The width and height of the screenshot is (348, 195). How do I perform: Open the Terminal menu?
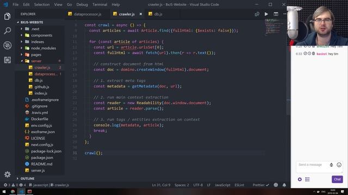pos(100,4)
